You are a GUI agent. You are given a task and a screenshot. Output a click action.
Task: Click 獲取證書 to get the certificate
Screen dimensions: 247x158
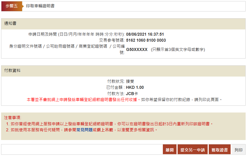[x=220, y=150]
